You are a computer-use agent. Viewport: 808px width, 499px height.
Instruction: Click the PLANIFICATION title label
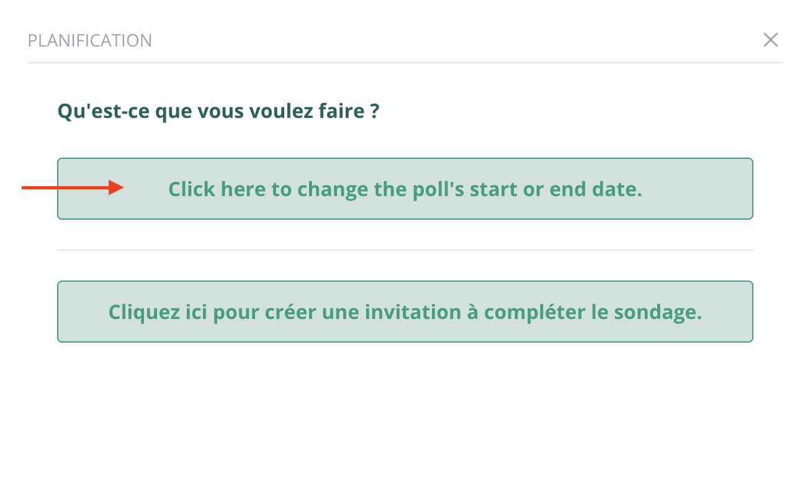point(90,40)
